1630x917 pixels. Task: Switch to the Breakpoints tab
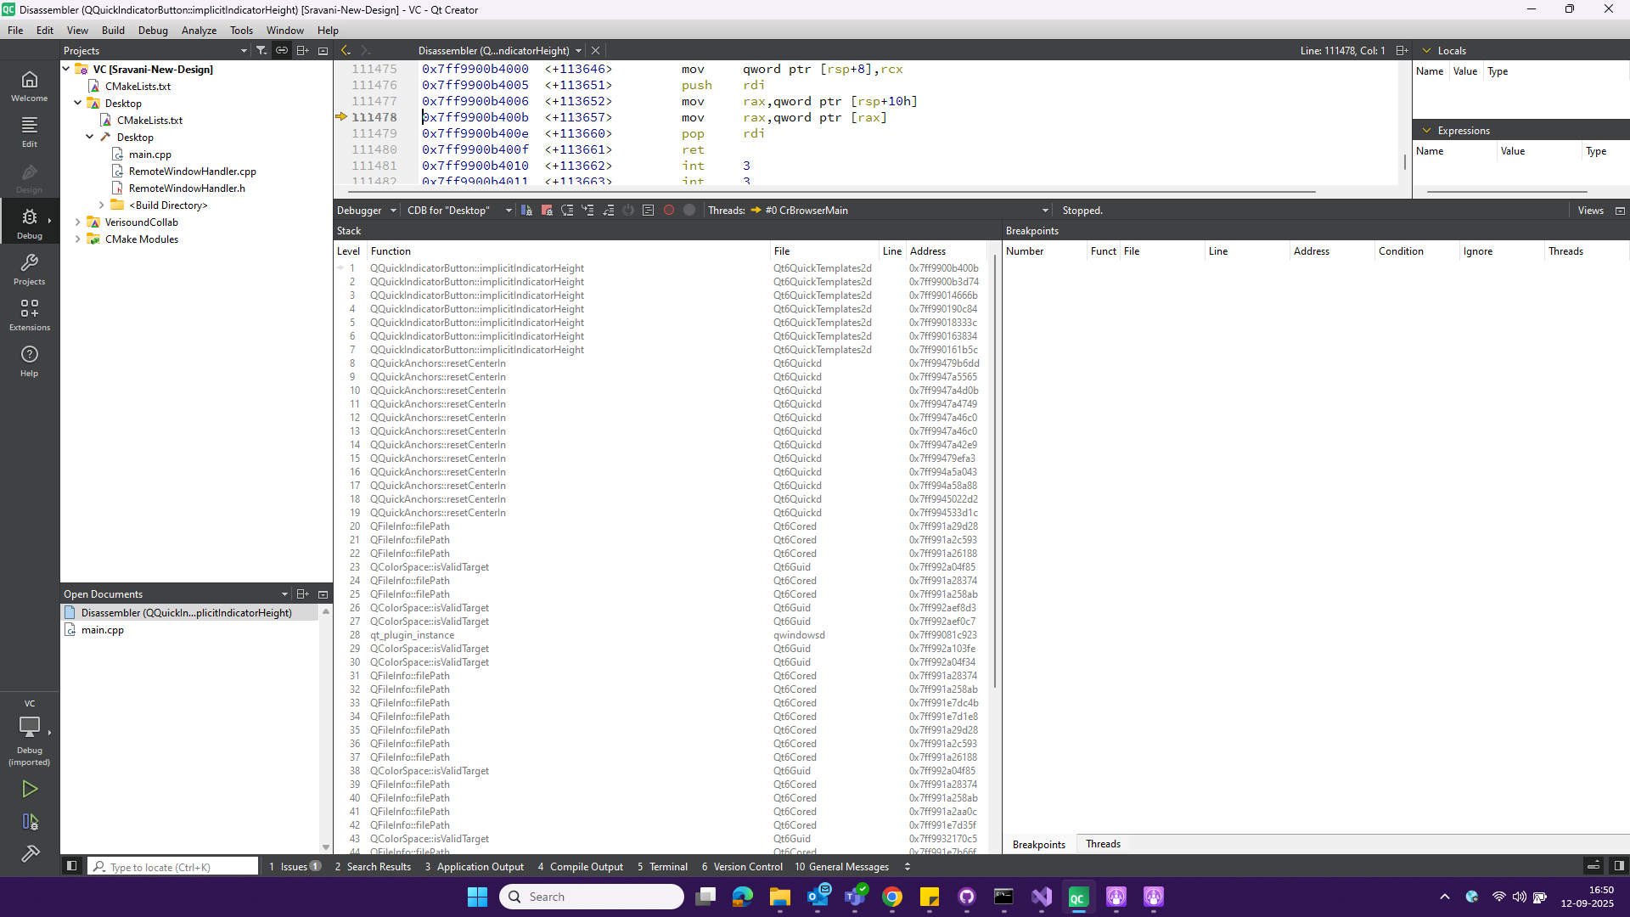click(x=1038, y=844)
